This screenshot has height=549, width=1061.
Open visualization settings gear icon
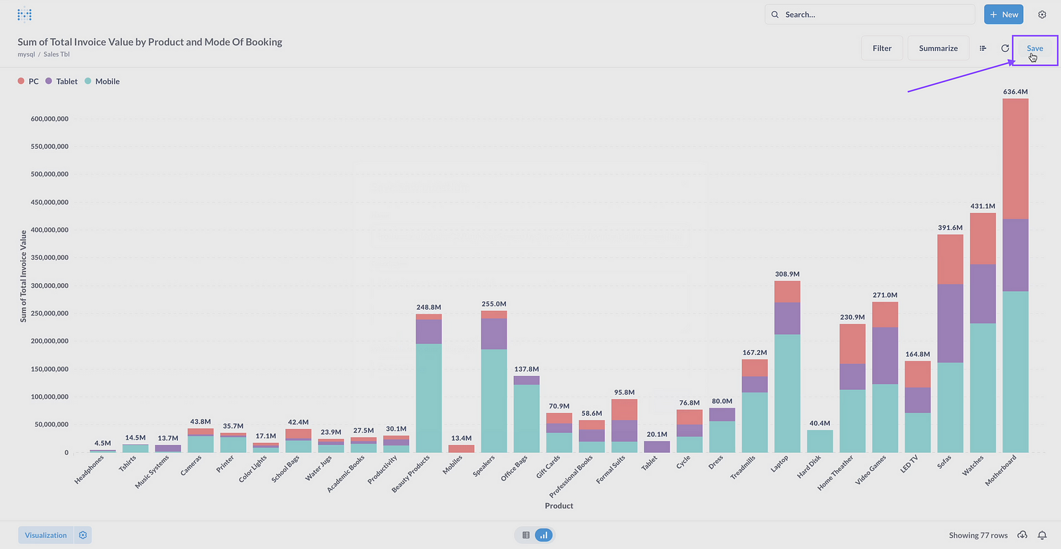point(83,535)
